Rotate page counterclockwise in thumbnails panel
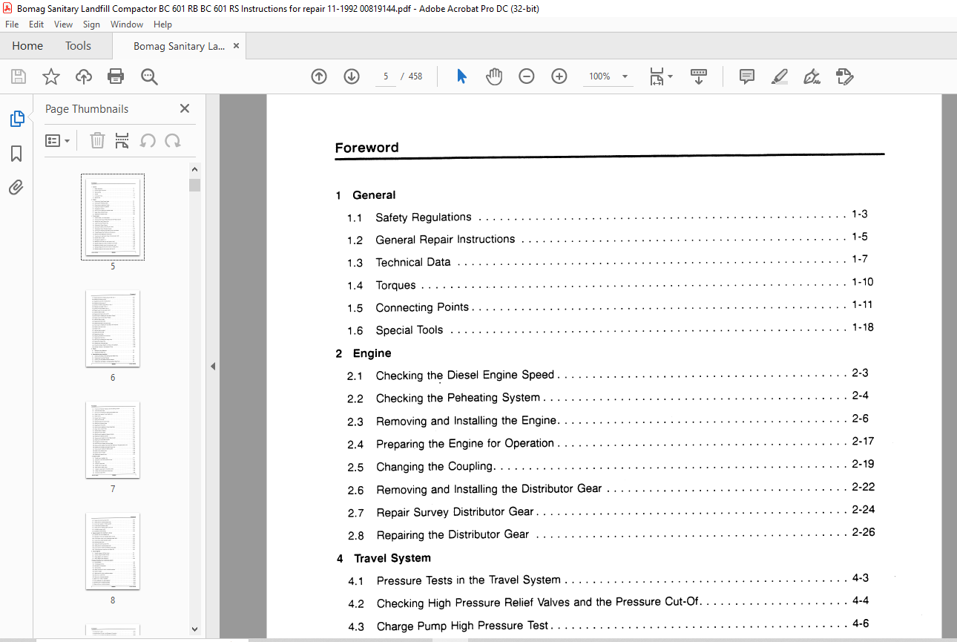957x642 pixels. tap(148, 140)
